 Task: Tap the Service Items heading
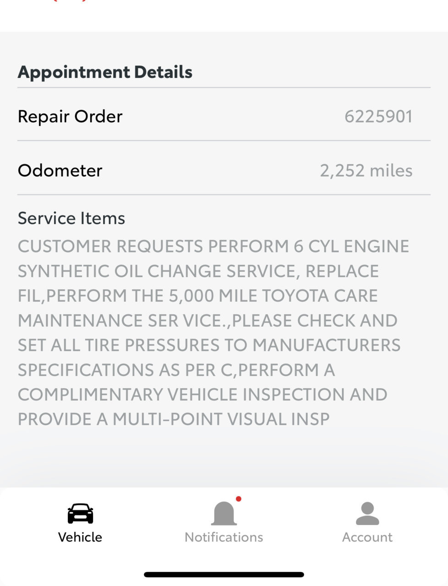pyautogui.click(x=71, y=218)
